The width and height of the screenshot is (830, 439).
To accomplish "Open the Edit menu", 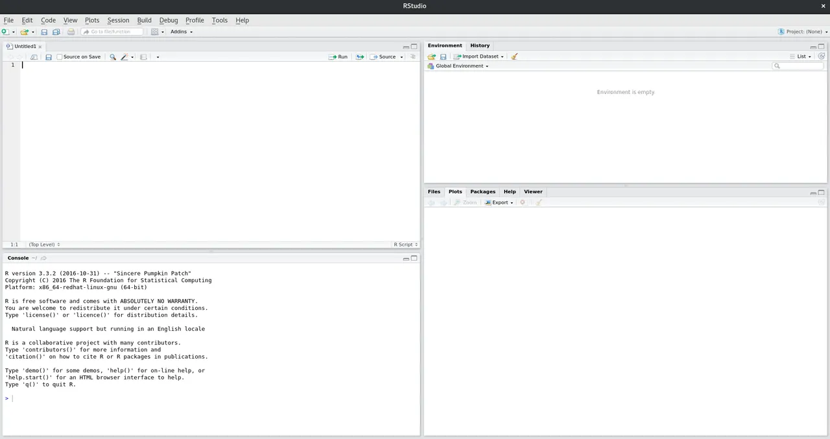I will [27, 20].
